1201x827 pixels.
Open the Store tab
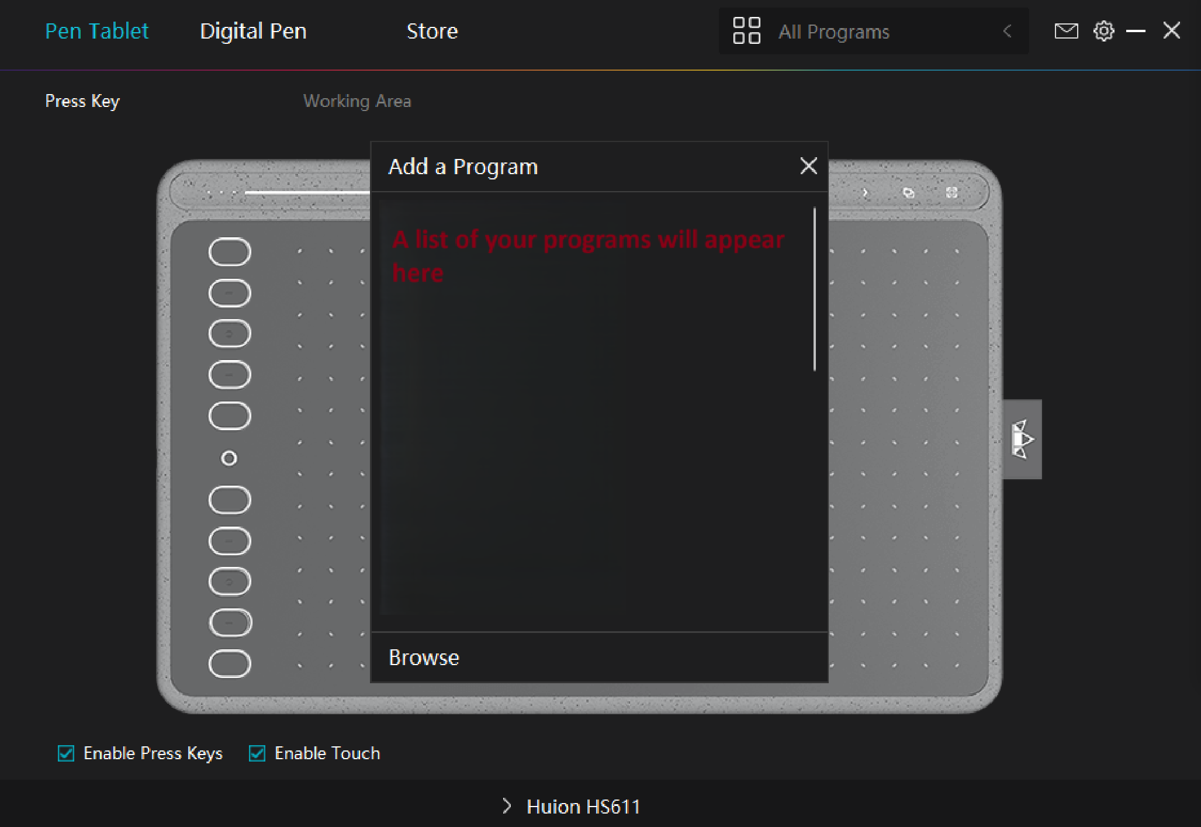pos(432,31)
